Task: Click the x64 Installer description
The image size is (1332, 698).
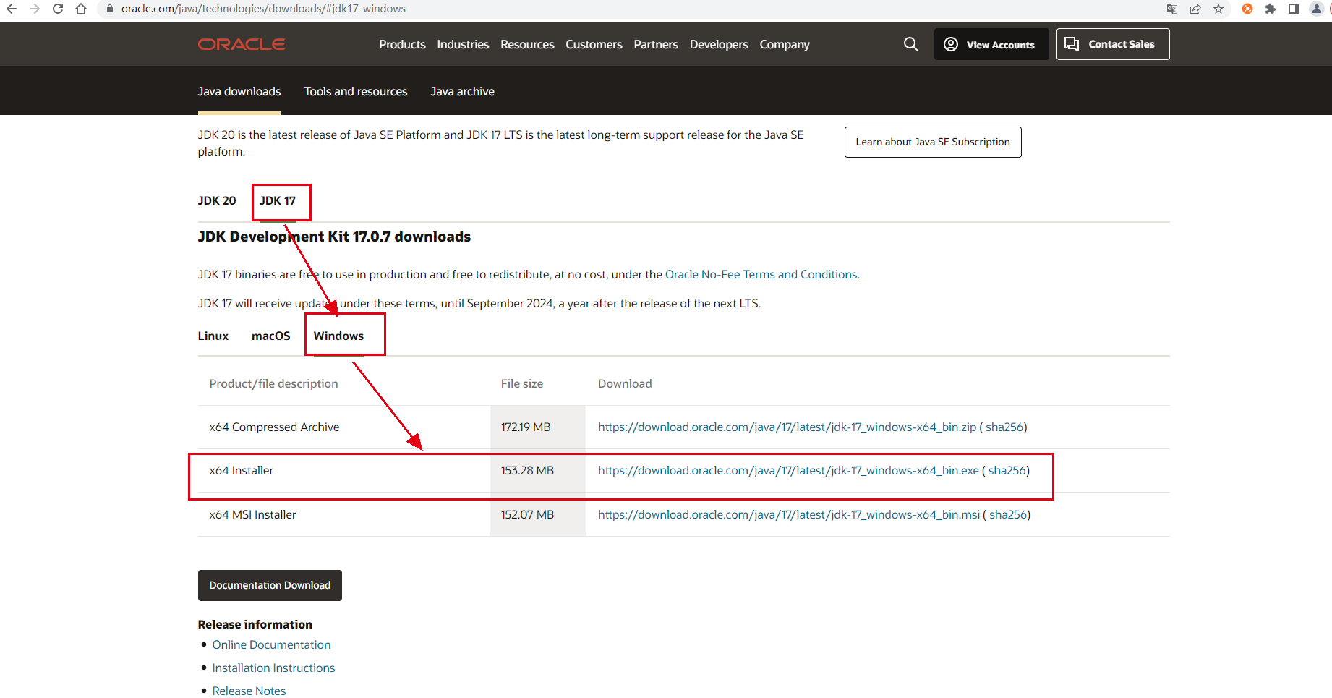Action: coord(241,470)
